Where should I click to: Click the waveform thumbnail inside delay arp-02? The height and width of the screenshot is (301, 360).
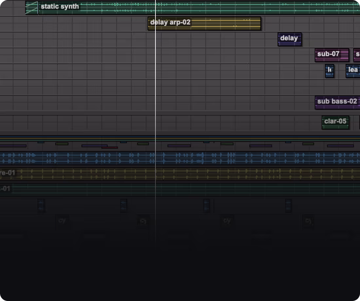pos(226,24)
